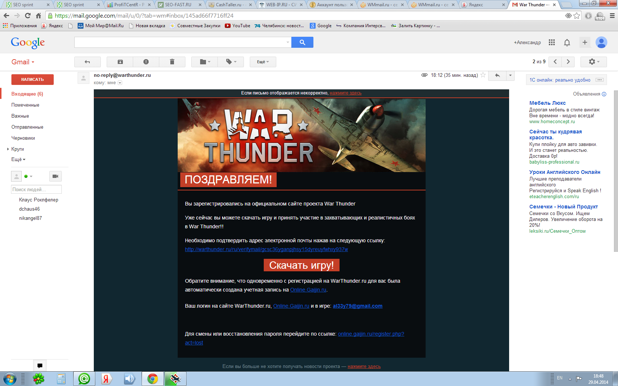Open the Move to folder dropdown
The height and width of the screenshot is (386, 618).
click(205, 62)
